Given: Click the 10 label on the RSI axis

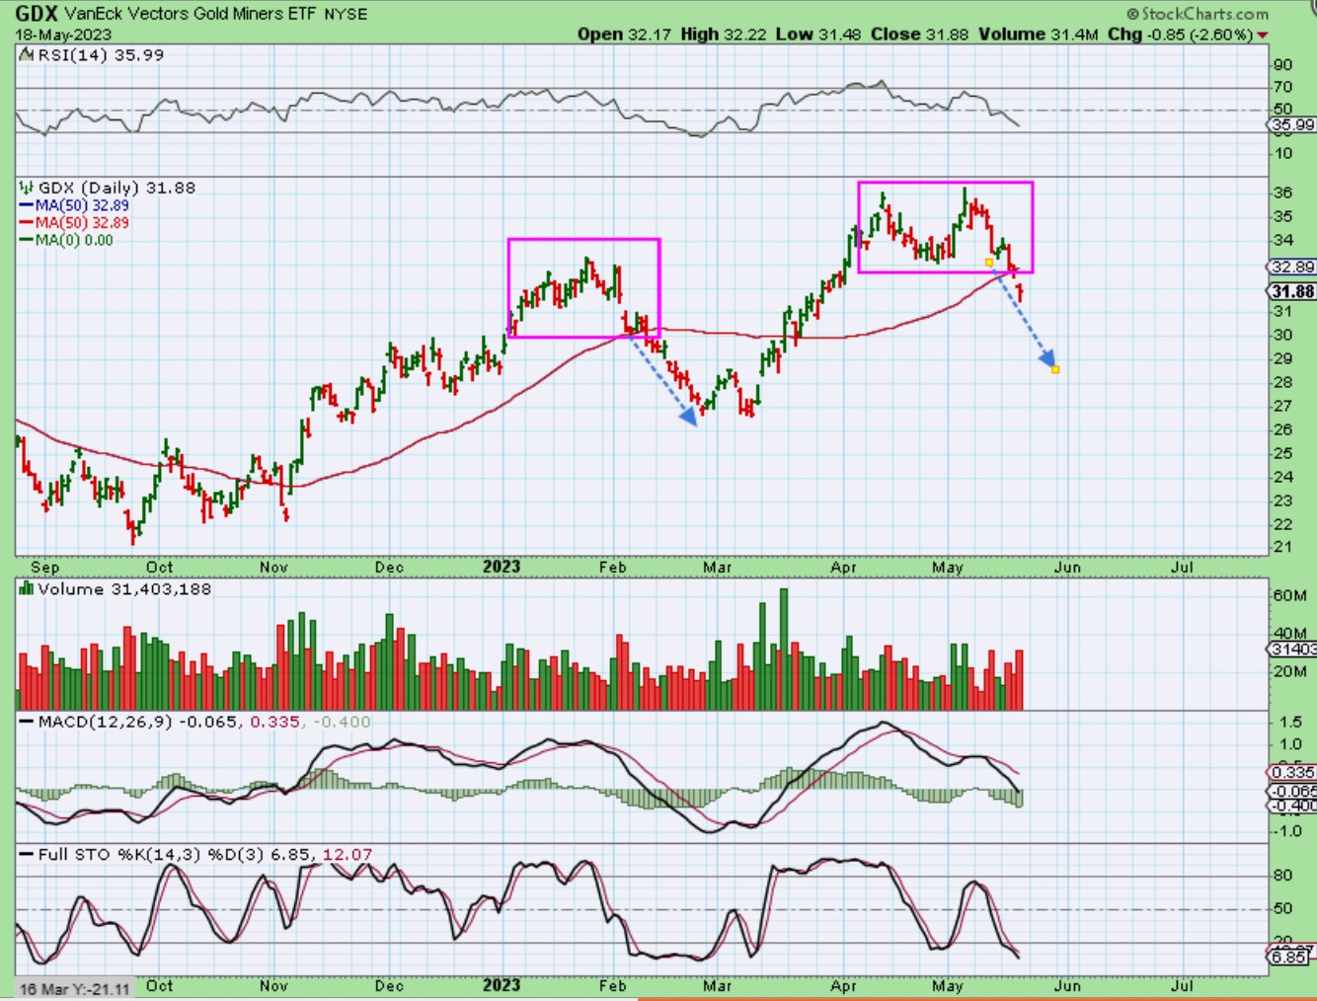Looking at the screenshot, I should point(1282,154).
